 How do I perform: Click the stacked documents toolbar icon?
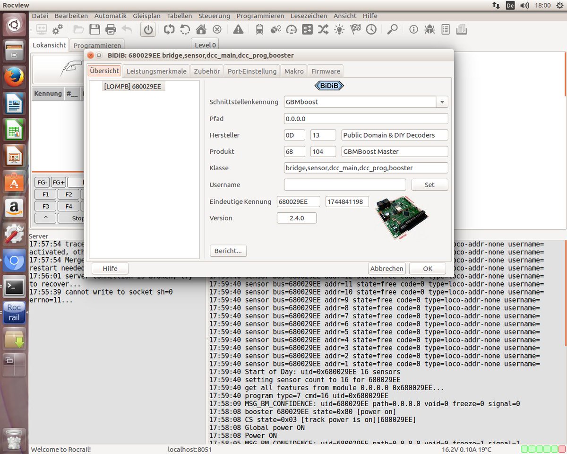point(461,30)
